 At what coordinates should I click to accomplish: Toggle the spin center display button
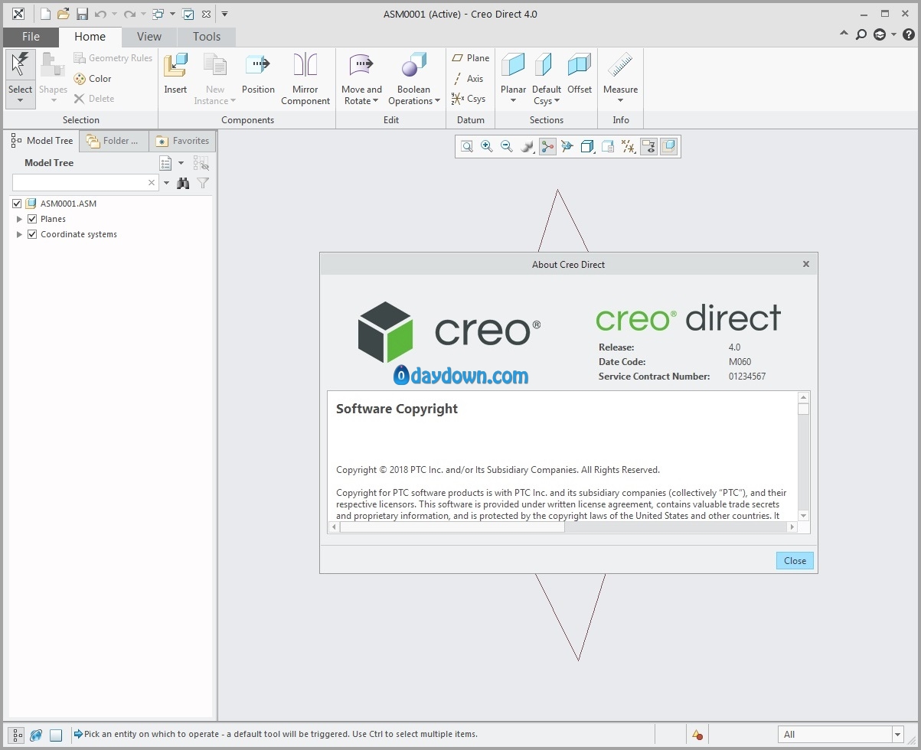click(x=547, y=146)
